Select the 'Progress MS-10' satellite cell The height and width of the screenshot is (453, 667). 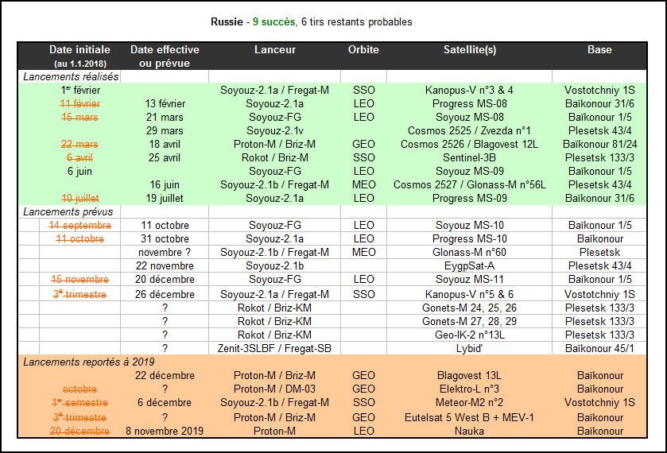pyautogui.click(x=470, y=239)
